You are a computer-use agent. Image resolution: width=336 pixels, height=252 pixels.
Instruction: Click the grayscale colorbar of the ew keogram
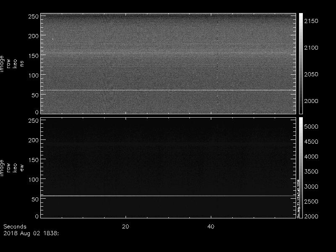click(301, 168)
